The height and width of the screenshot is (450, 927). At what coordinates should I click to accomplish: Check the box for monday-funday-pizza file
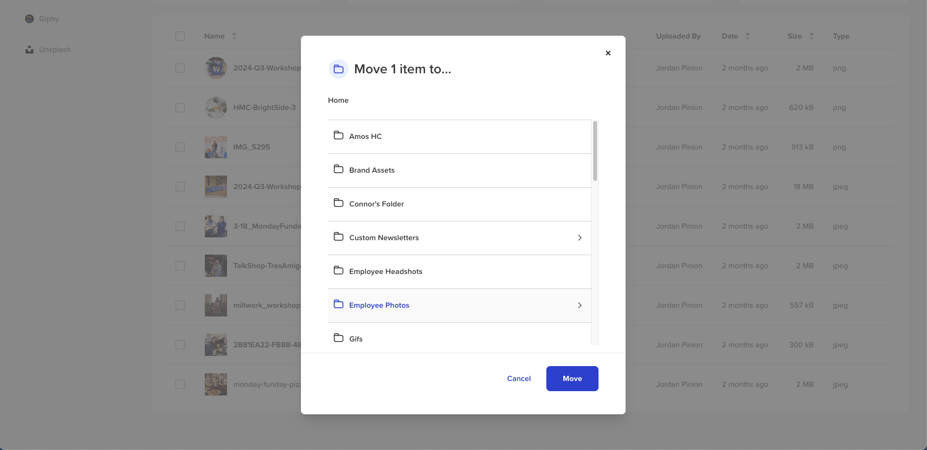pyautogui.click(x=180, y=384)
